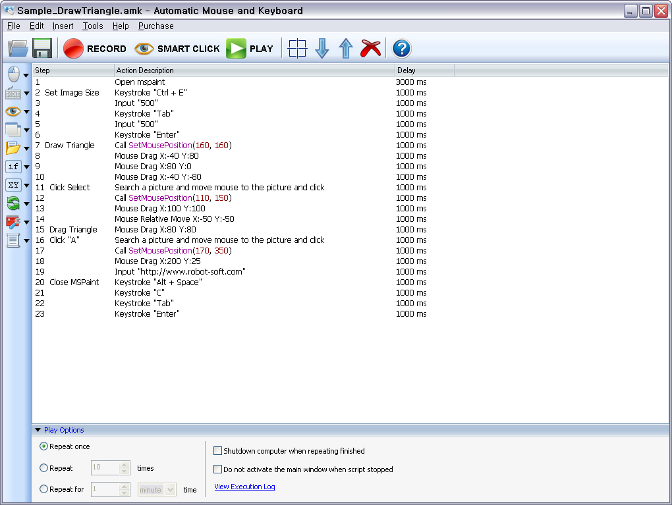Click the Action Description column header
672x505 pixels.
[x=254, y=70]
